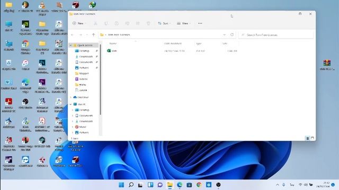Open Task View from the taskbar
This screenshot has height=190, width=339.
tap(140, 185)
